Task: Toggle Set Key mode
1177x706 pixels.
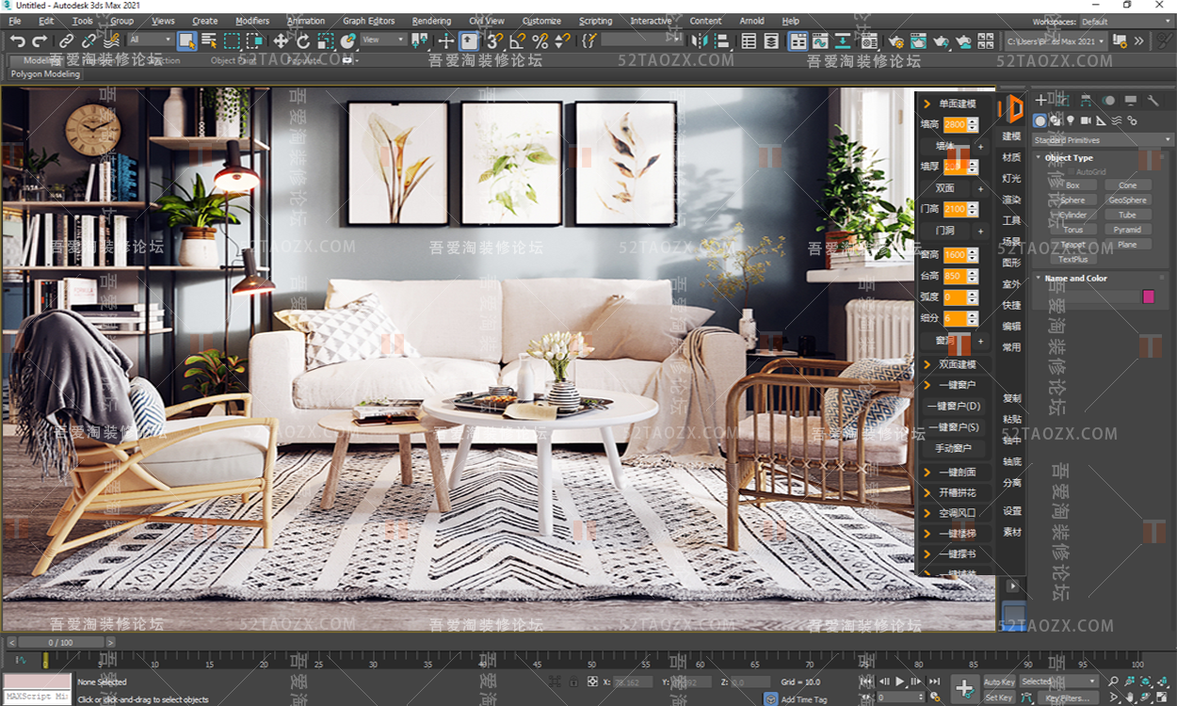Action: [999, 698]
